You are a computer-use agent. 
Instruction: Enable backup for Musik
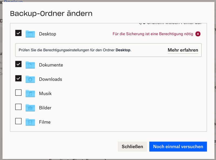18,93
